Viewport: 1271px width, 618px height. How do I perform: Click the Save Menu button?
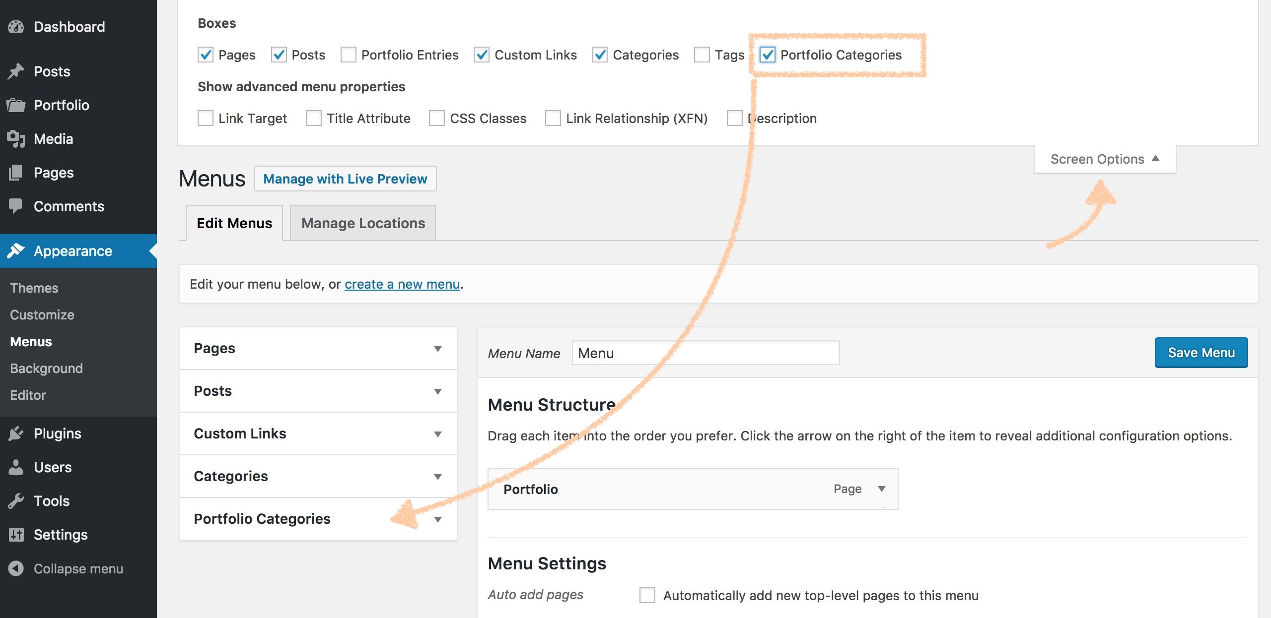pyautogui.click(x=1201, y=353)
